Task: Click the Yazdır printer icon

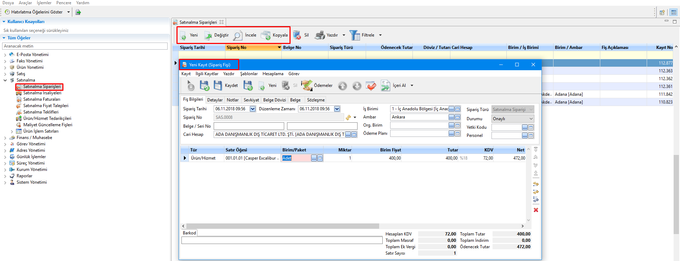Action: point(320,35)
